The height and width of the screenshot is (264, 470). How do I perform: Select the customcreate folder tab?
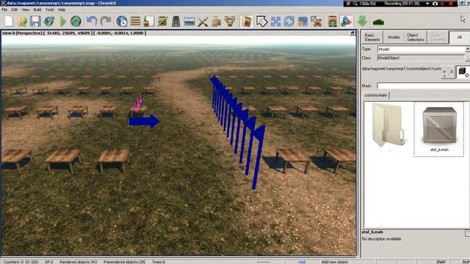[376, 95]
